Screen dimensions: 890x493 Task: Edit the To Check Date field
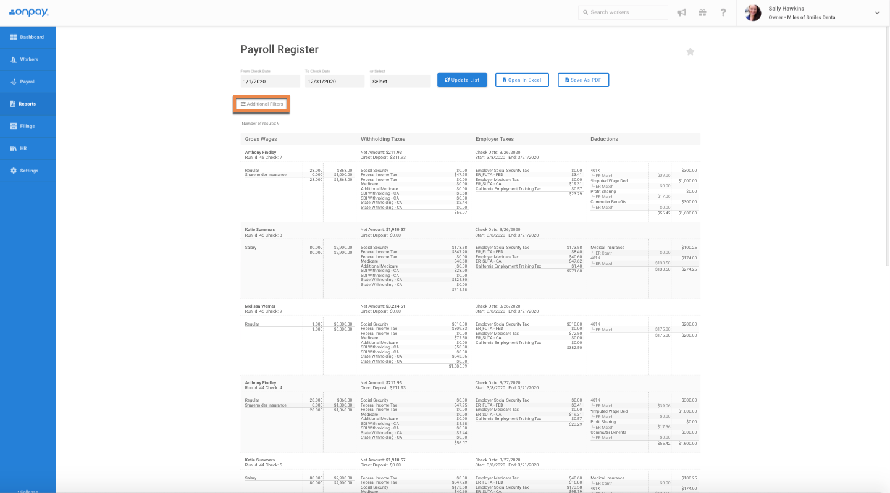334,81
